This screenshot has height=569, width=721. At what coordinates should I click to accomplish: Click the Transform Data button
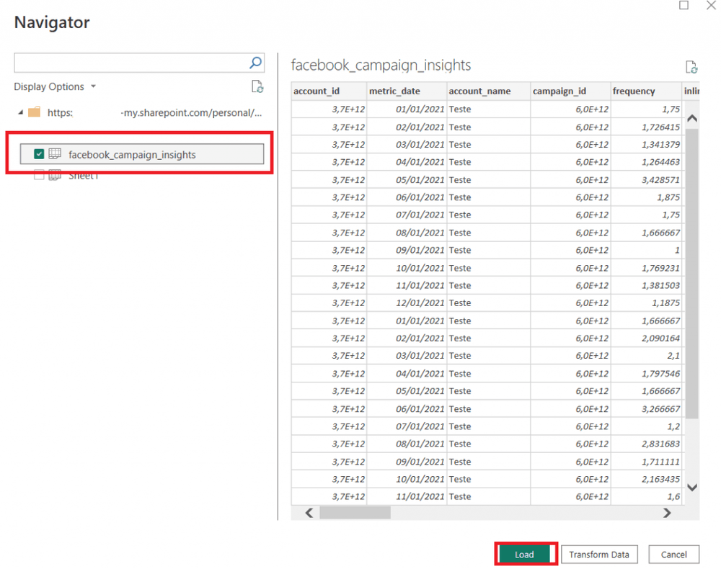(x=599, y=554)
